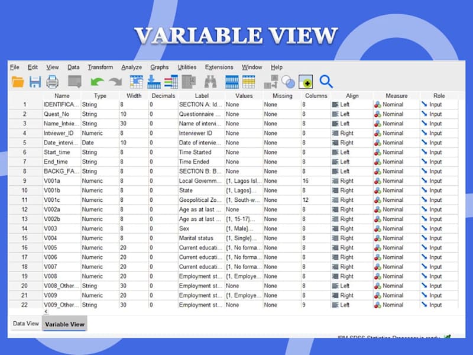Select the Variable View tab
Image resolution: width=473 pixels, height=355 pixels.
[x=64, y=324]
